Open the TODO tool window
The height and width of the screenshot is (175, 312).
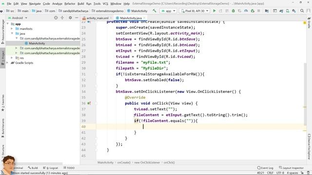69,168
